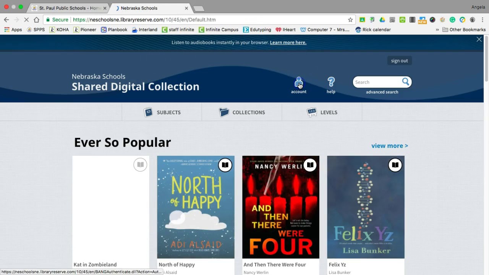This screenshot has height=275, width=489.
Task: Click ebook format badge on Kat in Zombieland
Action: [x=140, y=165]
